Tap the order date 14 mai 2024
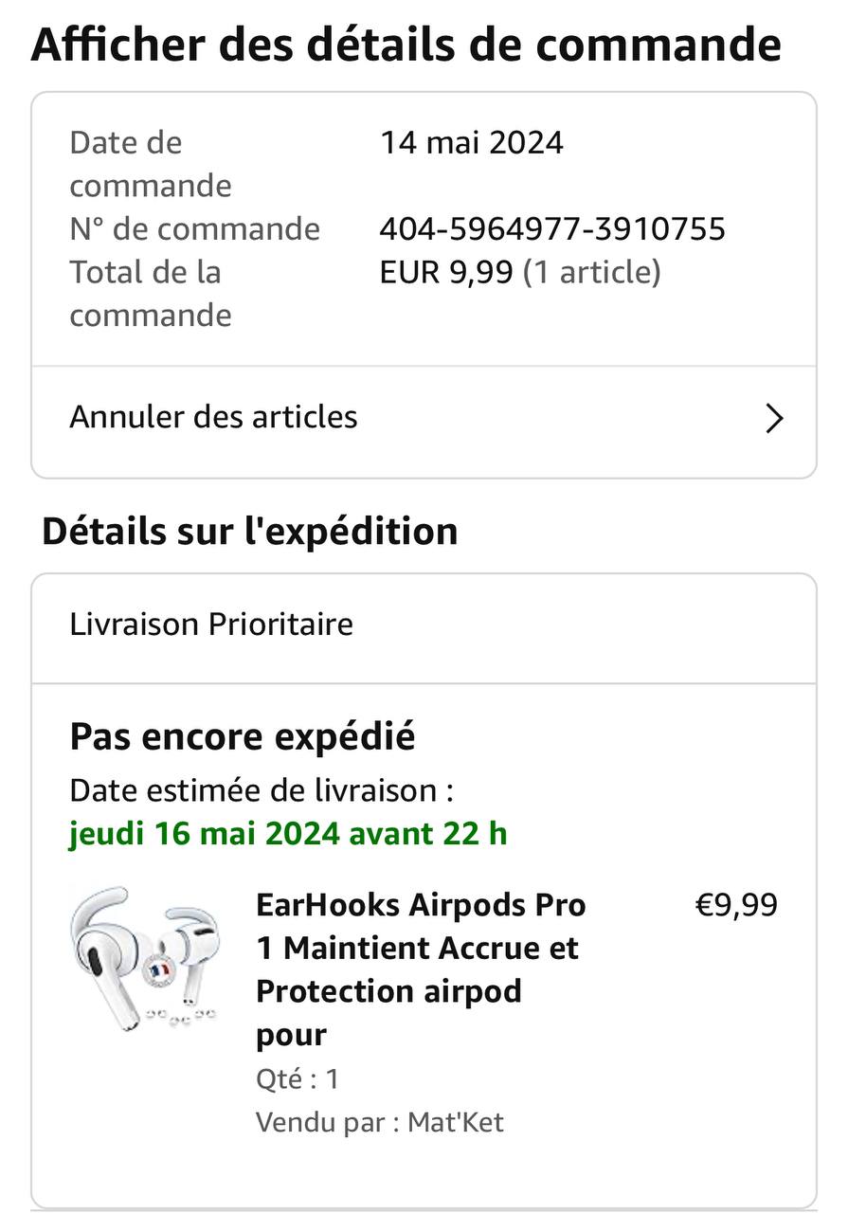848x1213 pixels. [x=472, y=143]
